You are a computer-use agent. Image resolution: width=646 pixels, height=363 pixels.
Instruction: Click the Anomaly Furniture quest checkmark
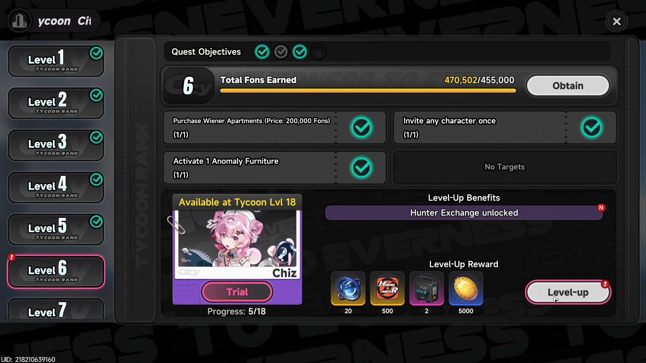[361, 168]
